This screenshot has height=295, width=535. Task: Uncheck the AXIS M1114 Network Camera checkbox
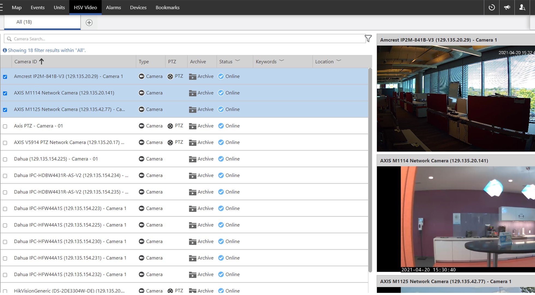(5, 93)
